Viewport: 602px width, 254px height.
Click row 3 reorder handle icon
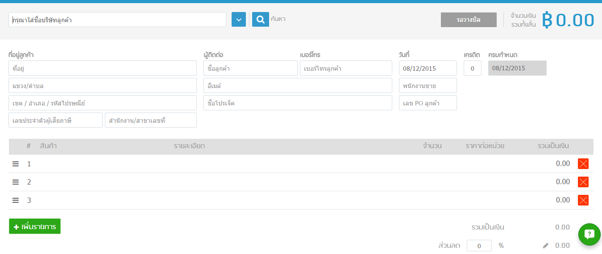tap(16, 200)
